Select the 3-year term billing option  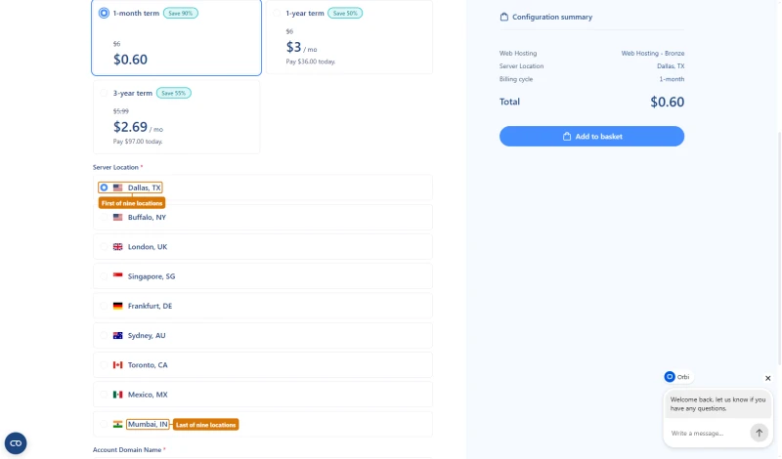coord(176,116)
